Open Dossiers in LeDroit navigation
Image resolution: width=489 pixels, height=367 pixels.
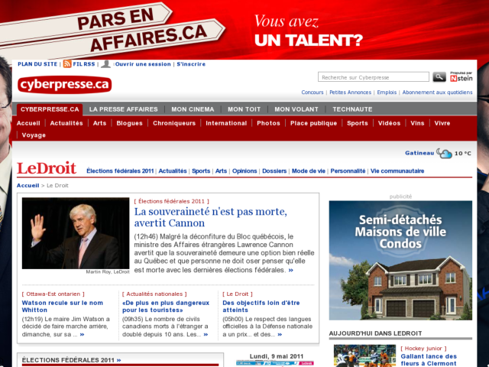click(x=274, y=171)
